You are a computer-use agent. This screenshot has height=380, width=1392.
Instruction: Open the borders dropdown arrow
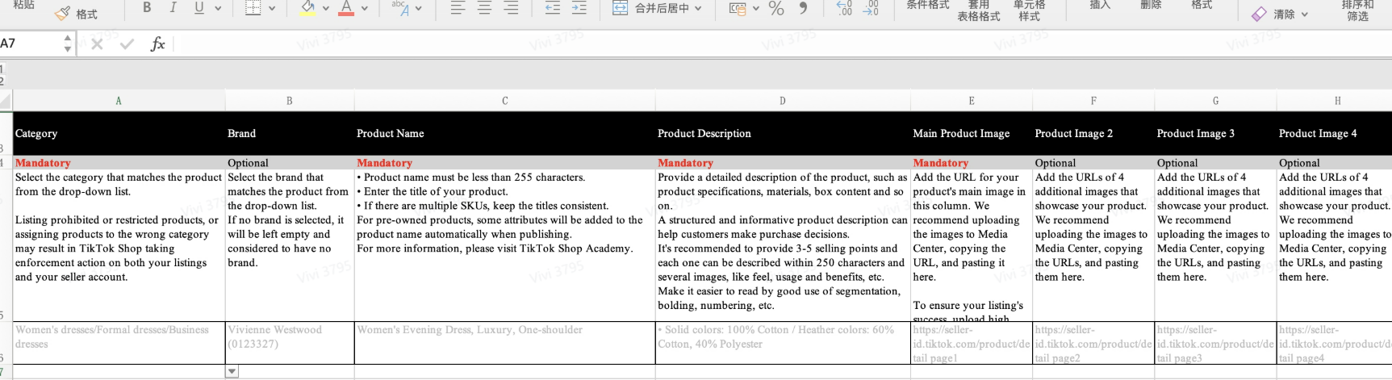tap(272, 9)
